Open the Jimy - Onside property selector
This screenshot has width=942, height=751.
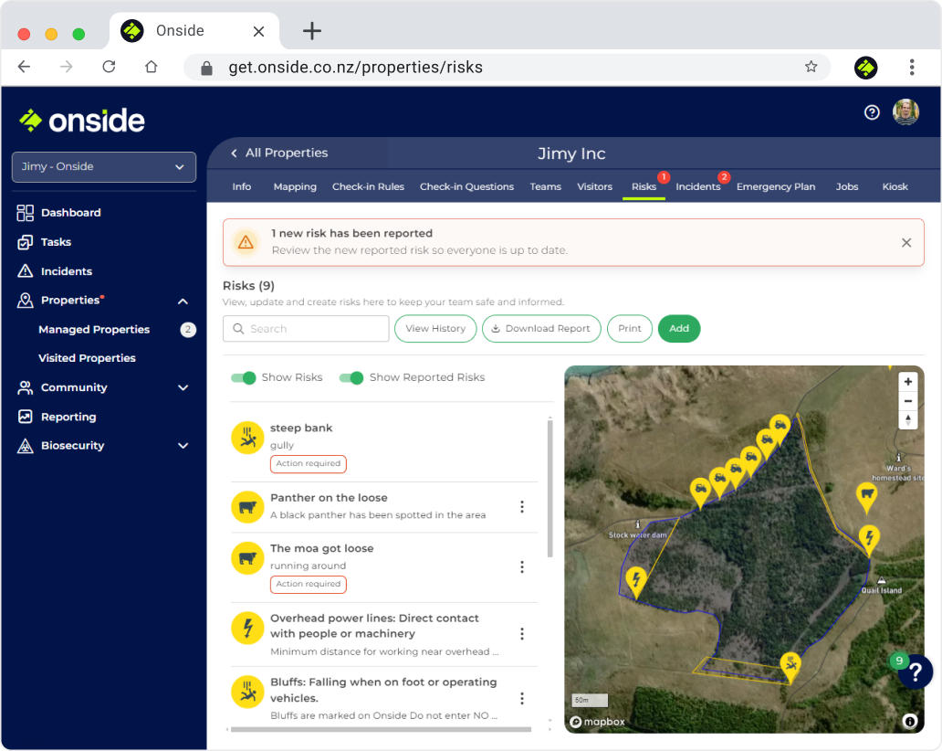coord(103,167)
